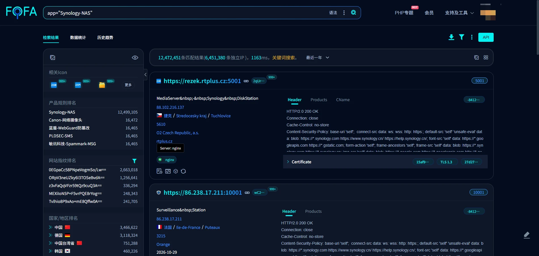Click the user avatar thumbnail
The image size is (539, 256).
pyautogui.click(x=488, y=15)
